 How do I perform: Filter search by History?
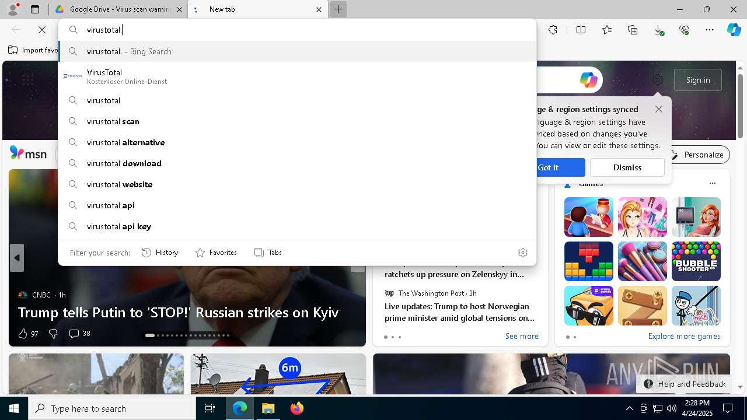point(160,253)
